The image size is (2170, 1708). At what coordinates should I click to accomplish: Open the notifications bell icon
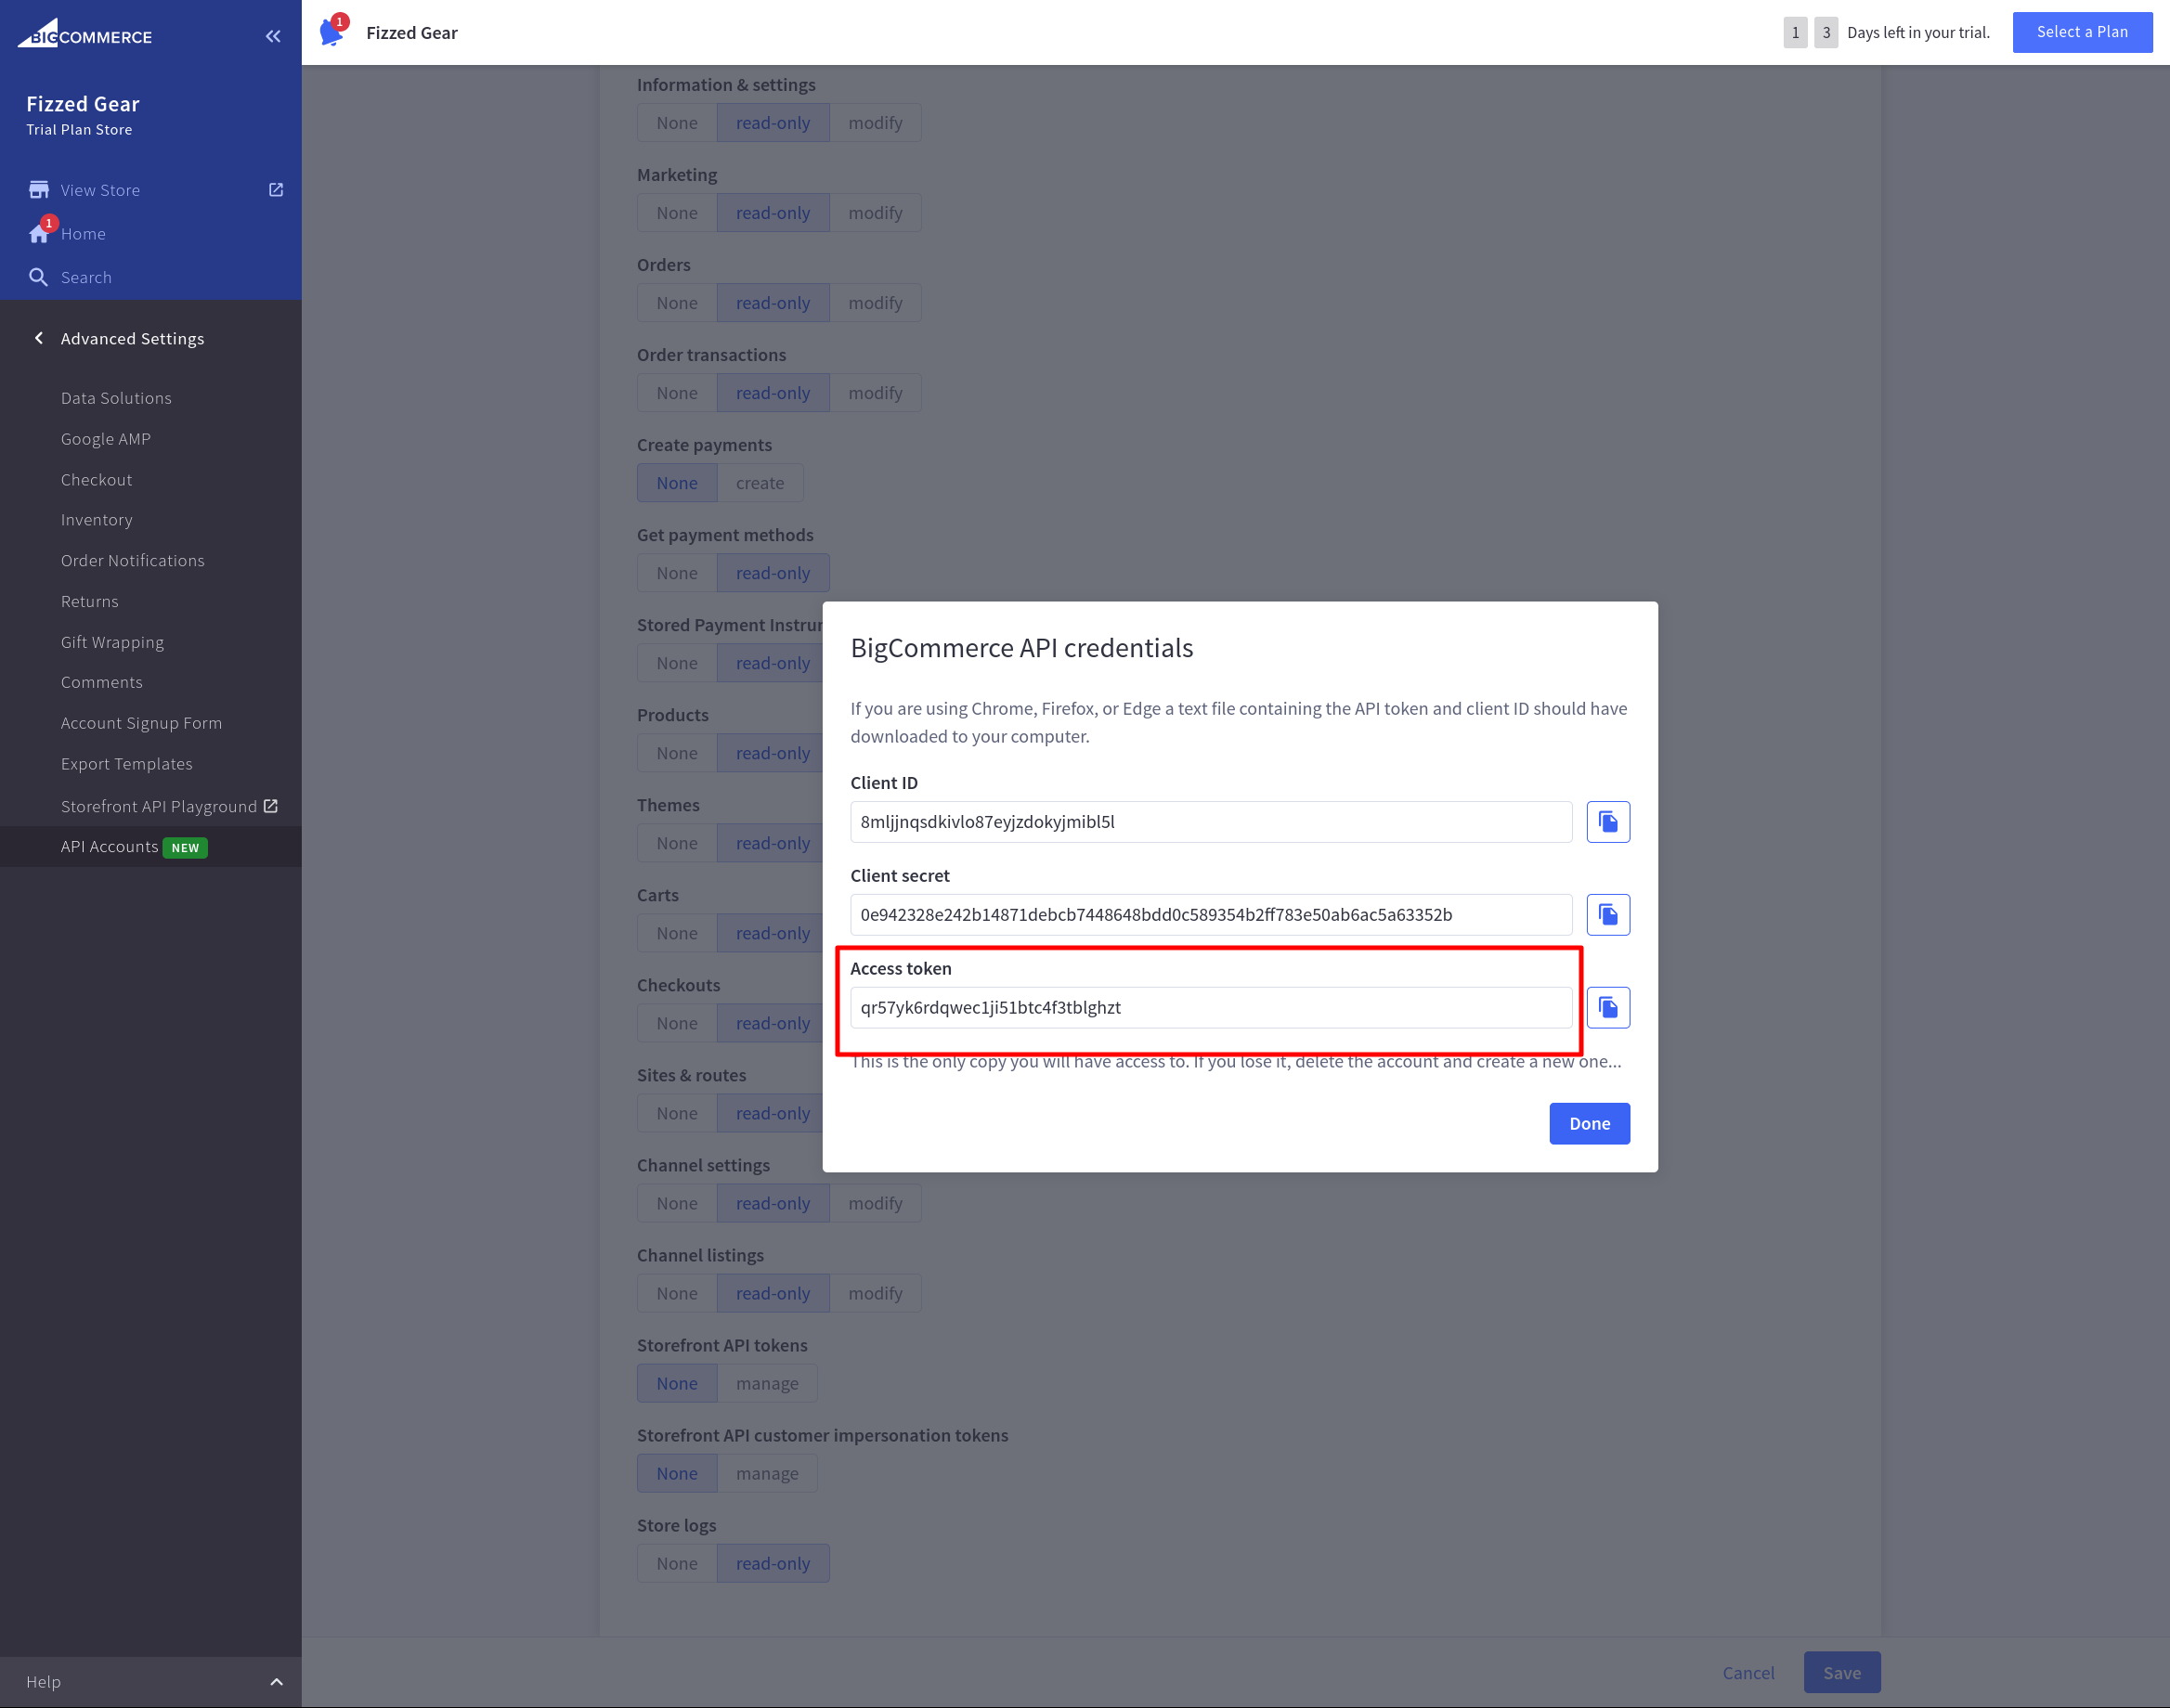pos(331,32)
